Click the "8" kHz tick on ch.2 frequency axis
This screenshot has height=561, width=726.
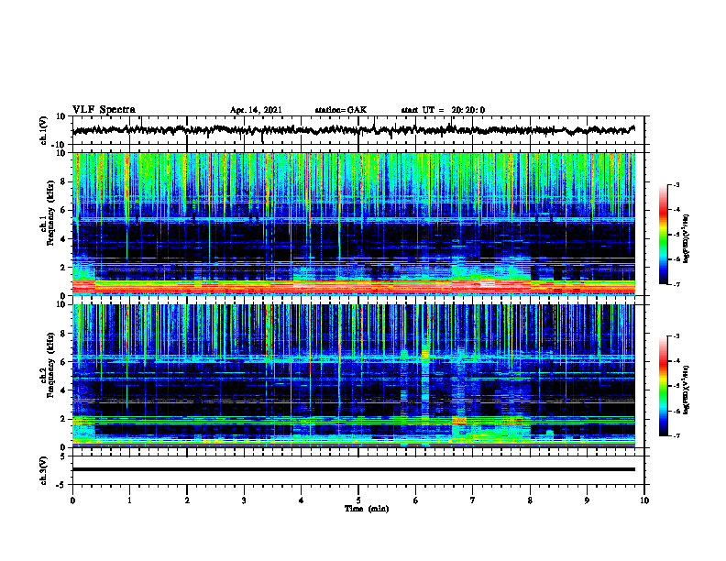click(64, 334)
